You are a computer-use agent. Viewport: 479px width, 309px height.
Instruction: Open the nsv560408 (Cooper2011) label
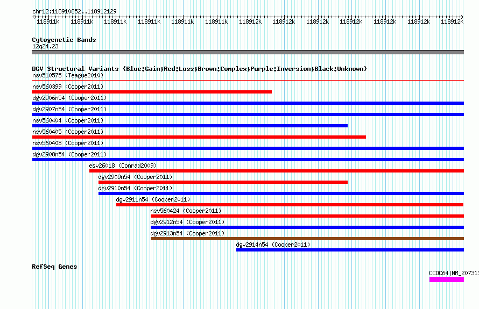coord(68,143)
